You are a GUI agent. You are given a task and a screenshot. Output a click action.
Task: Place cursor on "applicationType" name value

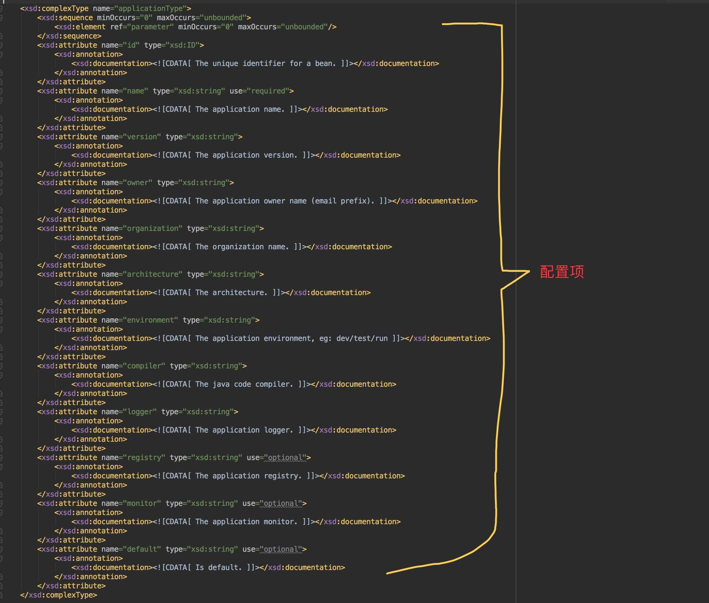[150, 9]
